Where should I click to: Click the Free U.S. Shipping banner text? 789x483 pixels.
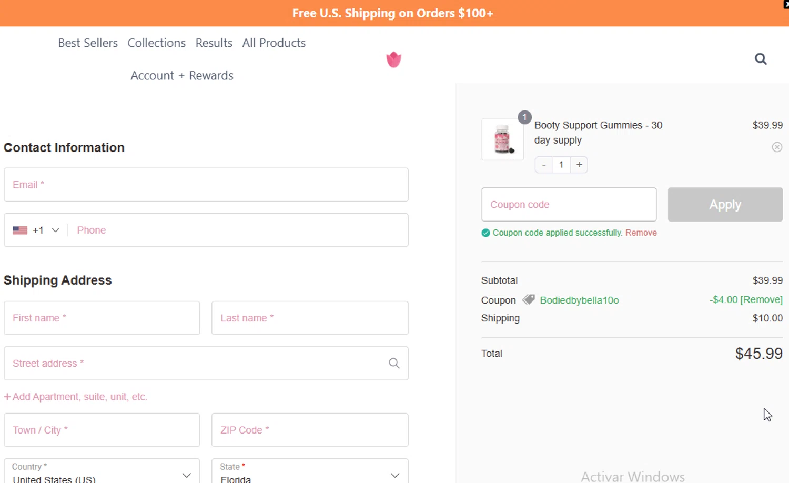tap(393, 13)
